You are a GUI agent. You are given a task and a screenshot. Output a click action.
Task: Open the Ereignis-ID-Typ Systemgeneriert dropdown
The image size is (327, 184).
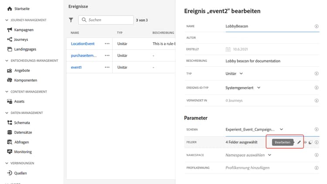[x=243, y=87]
